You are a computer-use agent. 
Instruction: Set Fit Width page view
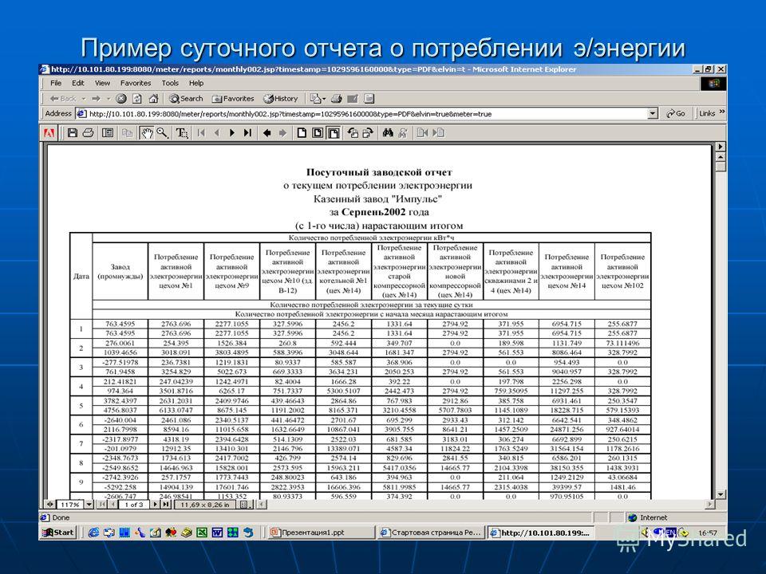(x=334, y=133)
